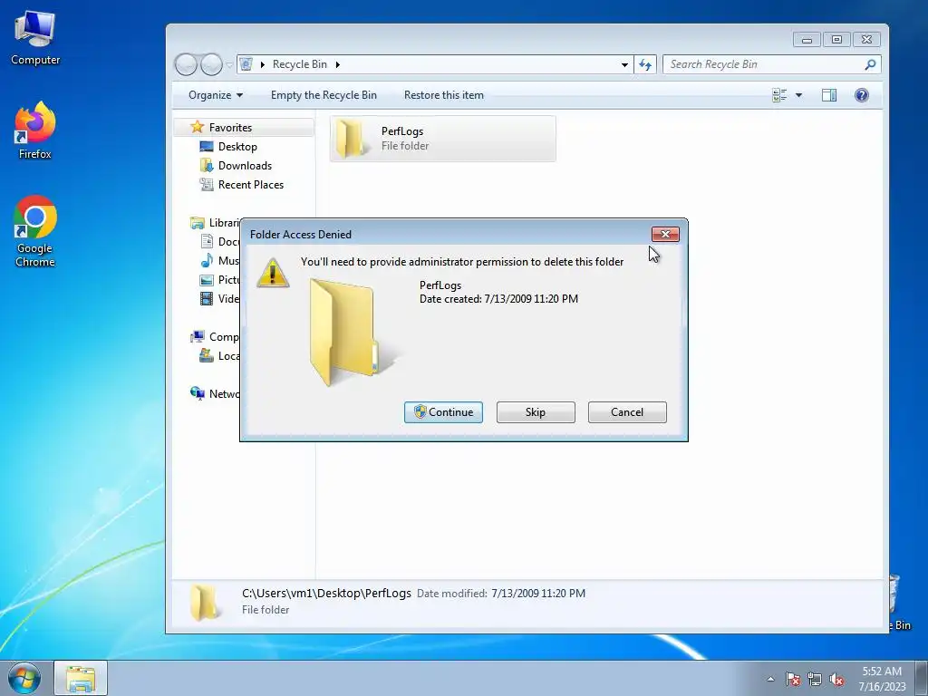Screen dimensions: 928x696
Task: Click the breadcrumb arrow after Recycle Bin
Action: pos(337,64)
